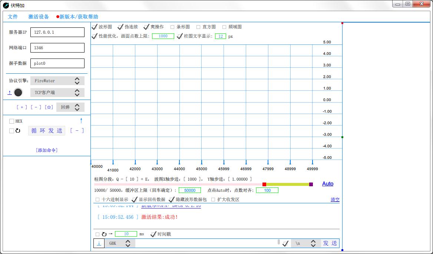Image resolution: width=433 pixels, height=254 pixels.
Task: Click the Y轴步进 [ 1.00000 ] value
Action: click(240, 179)
